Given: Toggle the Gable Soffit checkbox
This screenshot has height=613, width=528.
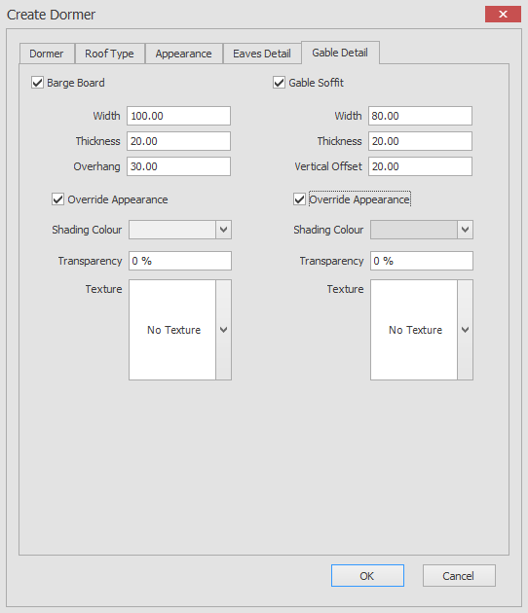Looking at the screenshot, I should pyautogui.click(x=279, y=83).
